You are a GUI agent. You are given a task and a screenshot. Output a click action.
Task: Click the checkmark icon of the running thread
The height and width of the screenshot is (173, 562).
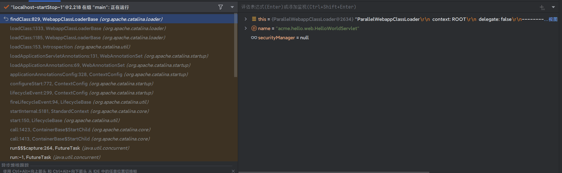pos(6,7)
